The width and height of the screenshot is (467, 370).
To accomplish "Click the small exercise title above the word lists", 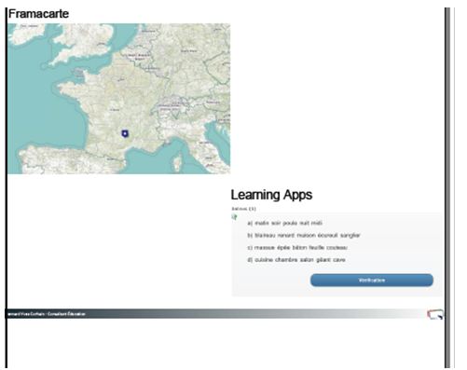I will [x=243, y=209].
